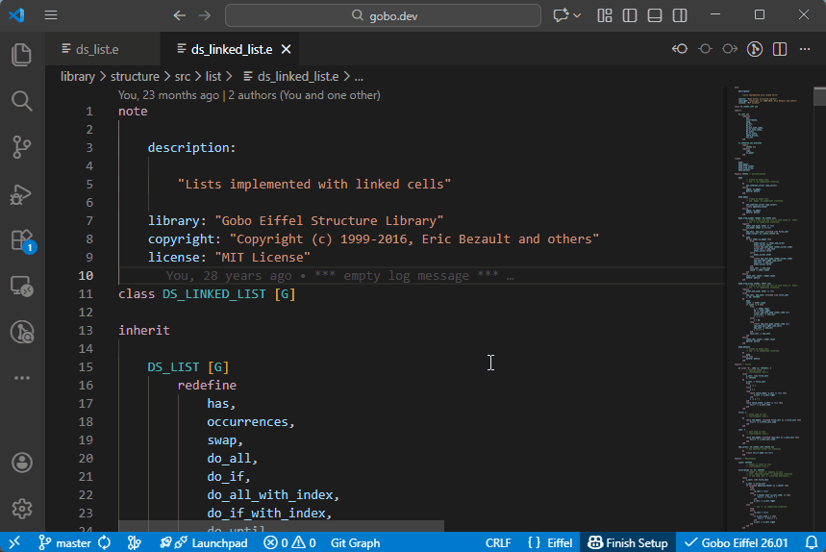This screenshot has width=826, height=552.
Task: Open Remote Explorer in activity bar
Action: (21, 286)
